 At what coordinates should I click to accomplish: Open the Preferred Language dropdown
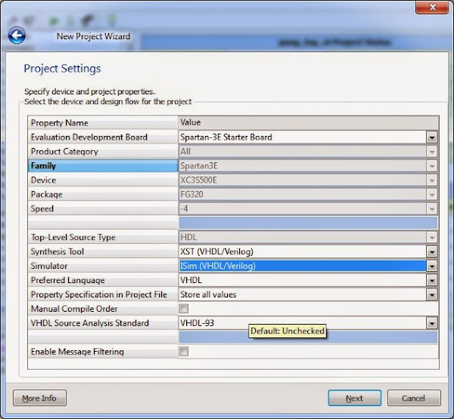(x=431, y=280)
